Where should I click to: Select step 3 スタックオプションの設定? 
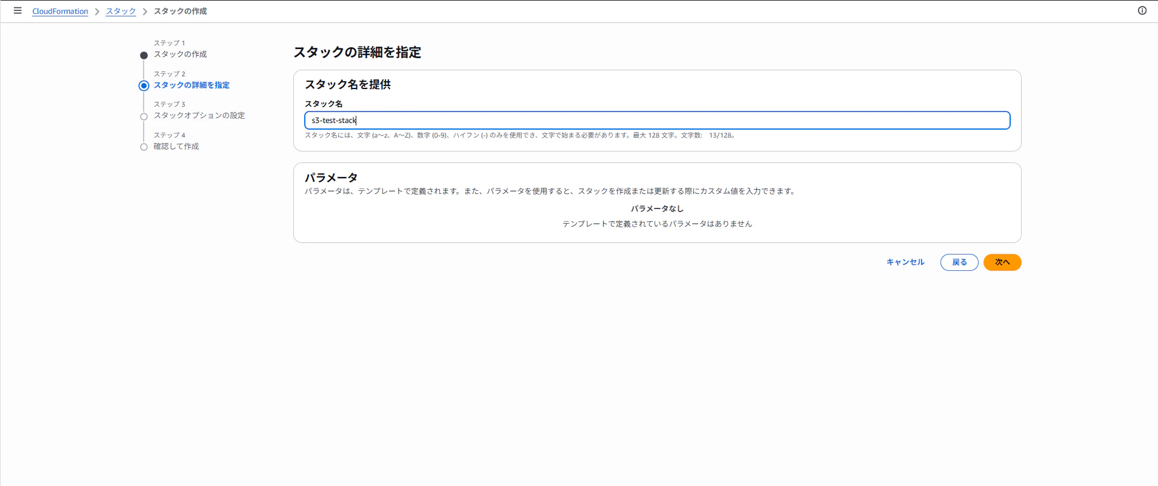pyautogui.click(x=199, y=116)
